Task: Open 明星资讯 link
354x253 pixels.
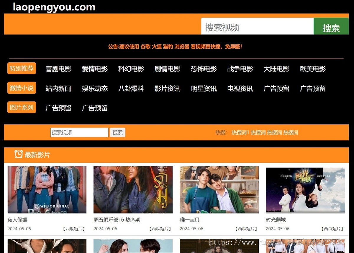Action: click(x=204, y=89)
